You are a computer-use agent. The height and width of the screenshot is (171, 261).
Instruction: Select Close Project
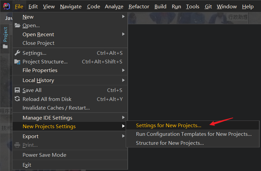tap(38, 43)
